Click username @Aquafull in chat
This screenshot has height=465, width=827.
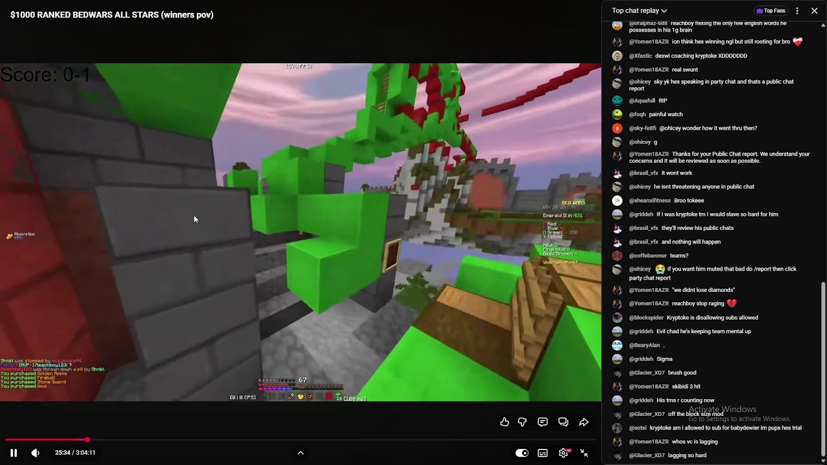click(x=642, y=101)
